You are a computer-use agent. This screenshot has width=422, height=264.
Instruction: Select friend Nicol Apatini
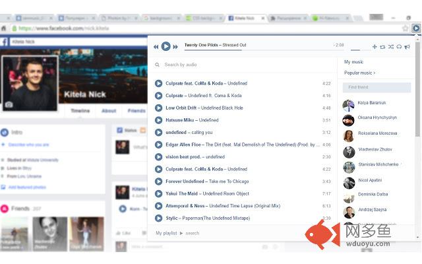click(x=370, y=180)
